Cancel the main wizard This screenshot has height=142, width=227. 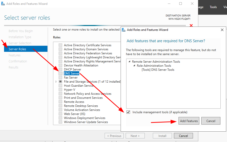tap(183, 136)
